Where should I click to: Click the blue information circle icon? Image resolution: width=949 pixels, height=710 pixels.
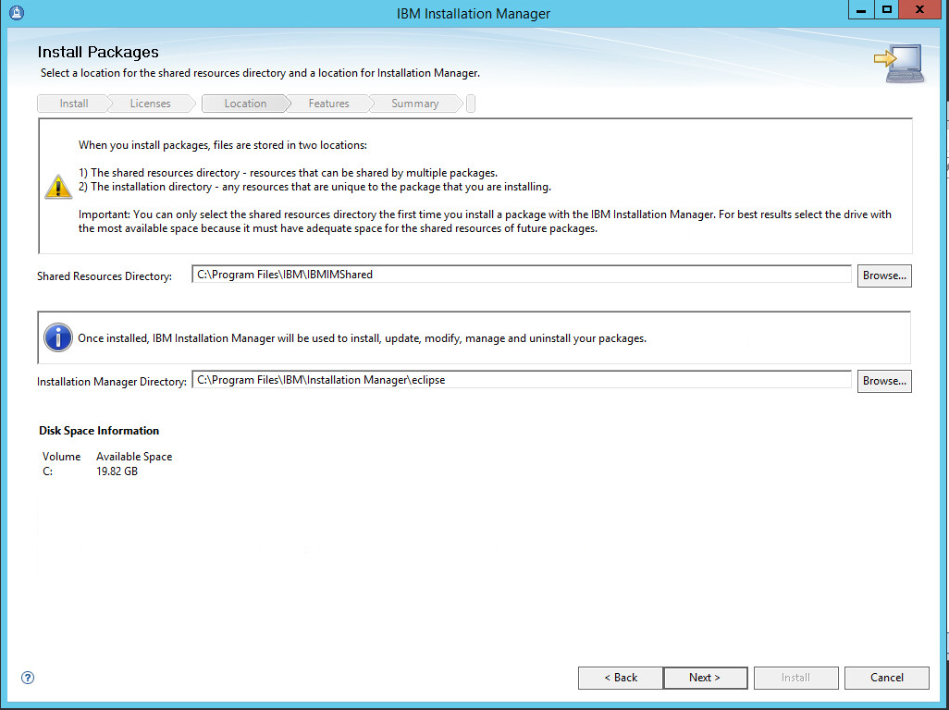pyautogui.click(x=58, y=337)
